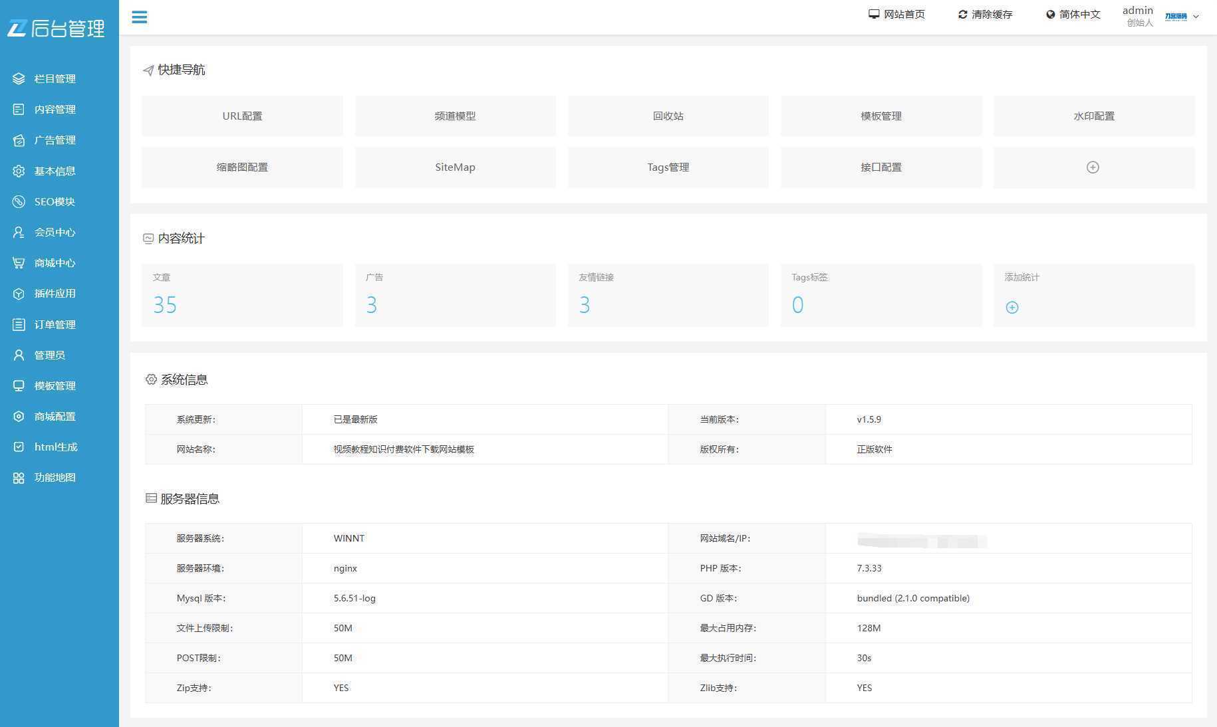Click 清除缓存 to clear cache

[x=992, y=14]
